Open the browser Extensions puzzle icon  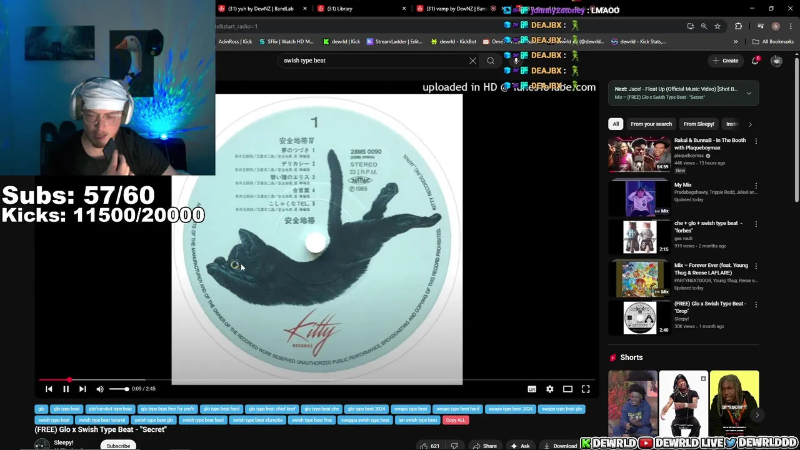click(738, 26)
